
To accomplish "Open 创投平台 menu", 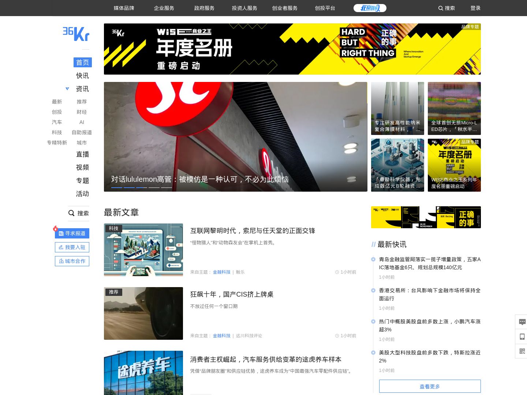I will point(325,8).
